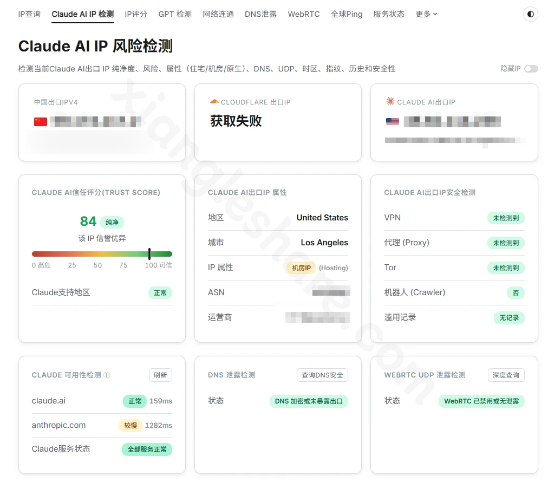The image size is (548, 482).
Task: Click the 机器人 (Crawler) 否 badge
Action: 516,292
